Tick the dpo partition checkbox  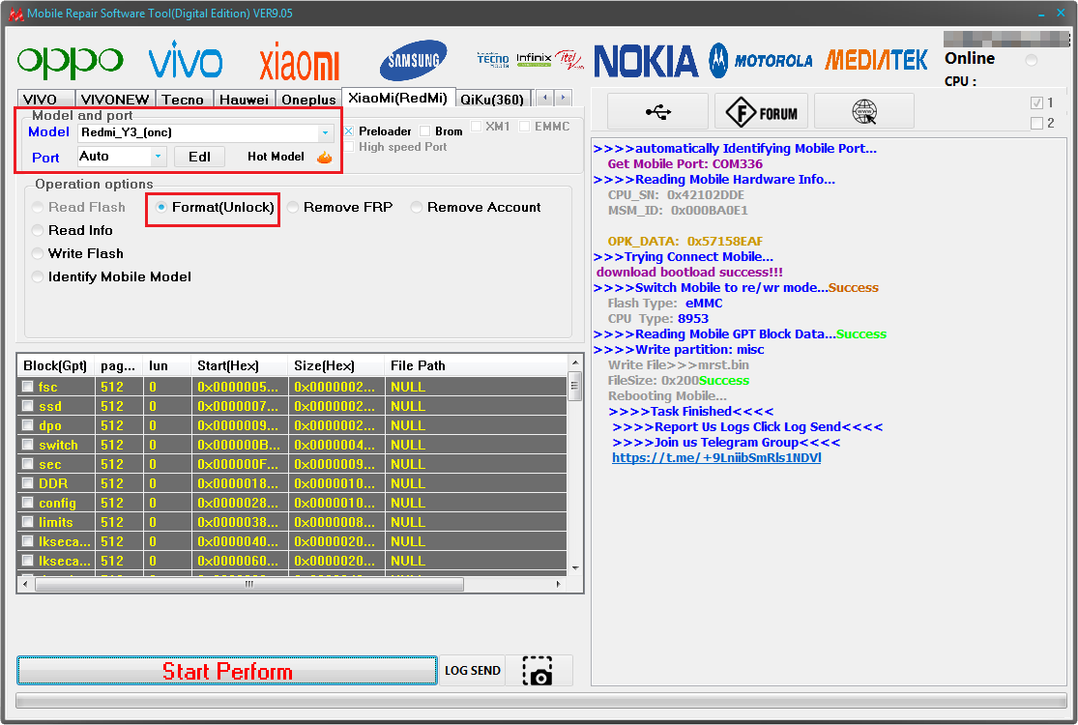point(27,425)
